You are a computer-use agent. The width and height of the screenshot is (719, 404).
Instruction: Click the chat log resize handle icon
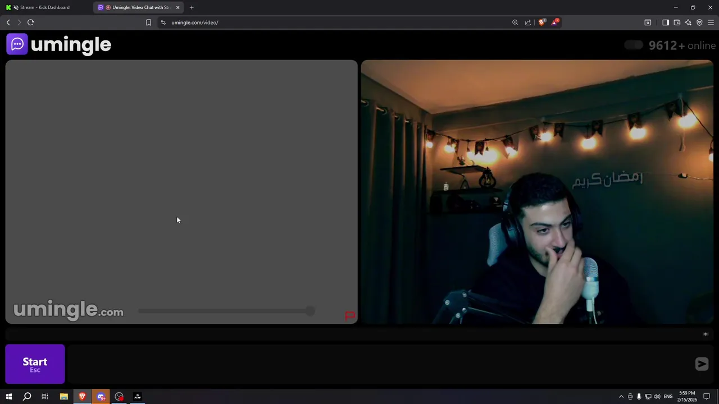pyautogui.click(x=706, y=334)
